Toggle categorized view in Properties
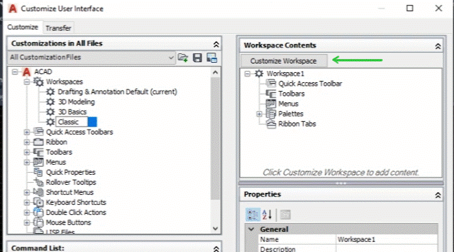This screenshot has width=454, height=252. (x=253, y=215)
